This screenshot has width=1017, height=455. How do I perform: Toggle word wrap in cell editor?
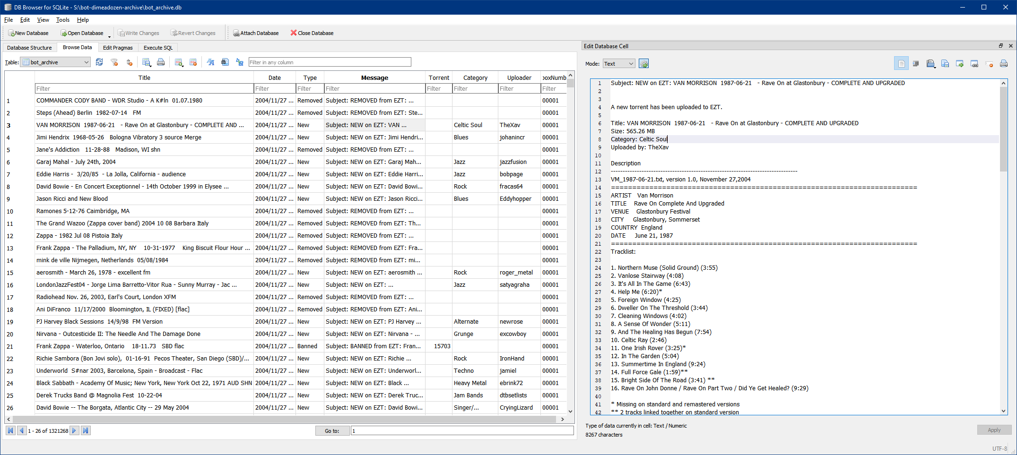pyautogui.click(x=901, y=64)
